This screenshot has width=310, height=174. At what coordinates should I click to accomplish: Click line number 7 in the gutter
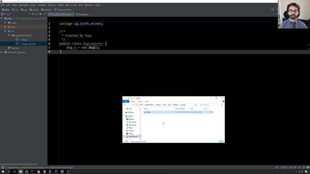[49, 47]
